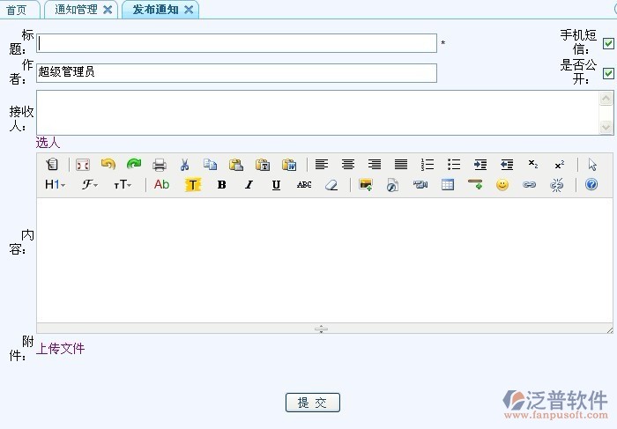This screenshot has height=429, width=617.
Task: Apply subscript formatting
Action: click(532, 164)
